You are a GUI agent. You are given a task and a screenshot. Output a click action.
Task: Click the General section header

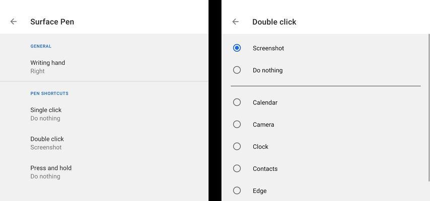41,46
